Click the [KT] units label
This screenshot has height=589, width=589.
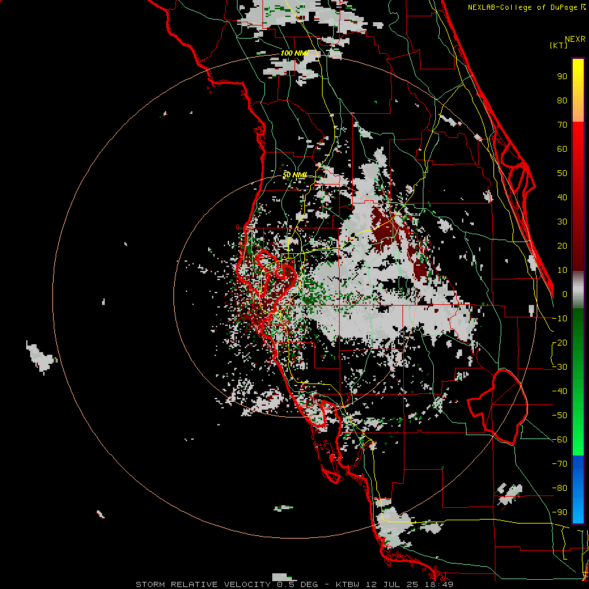pos(559,45)
